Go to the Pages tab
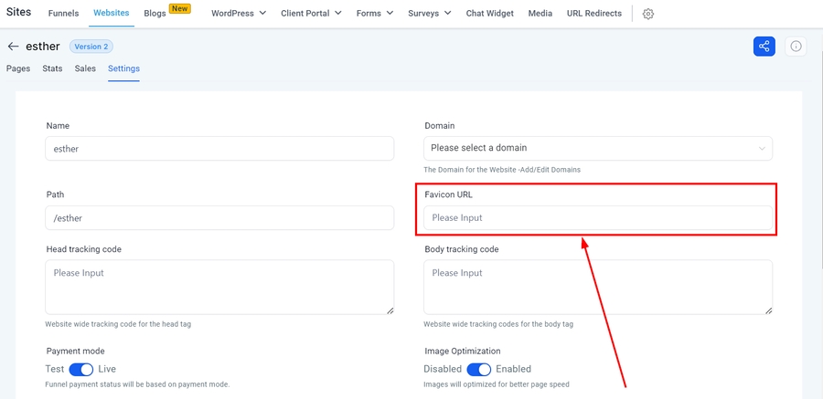 point(18,68)
